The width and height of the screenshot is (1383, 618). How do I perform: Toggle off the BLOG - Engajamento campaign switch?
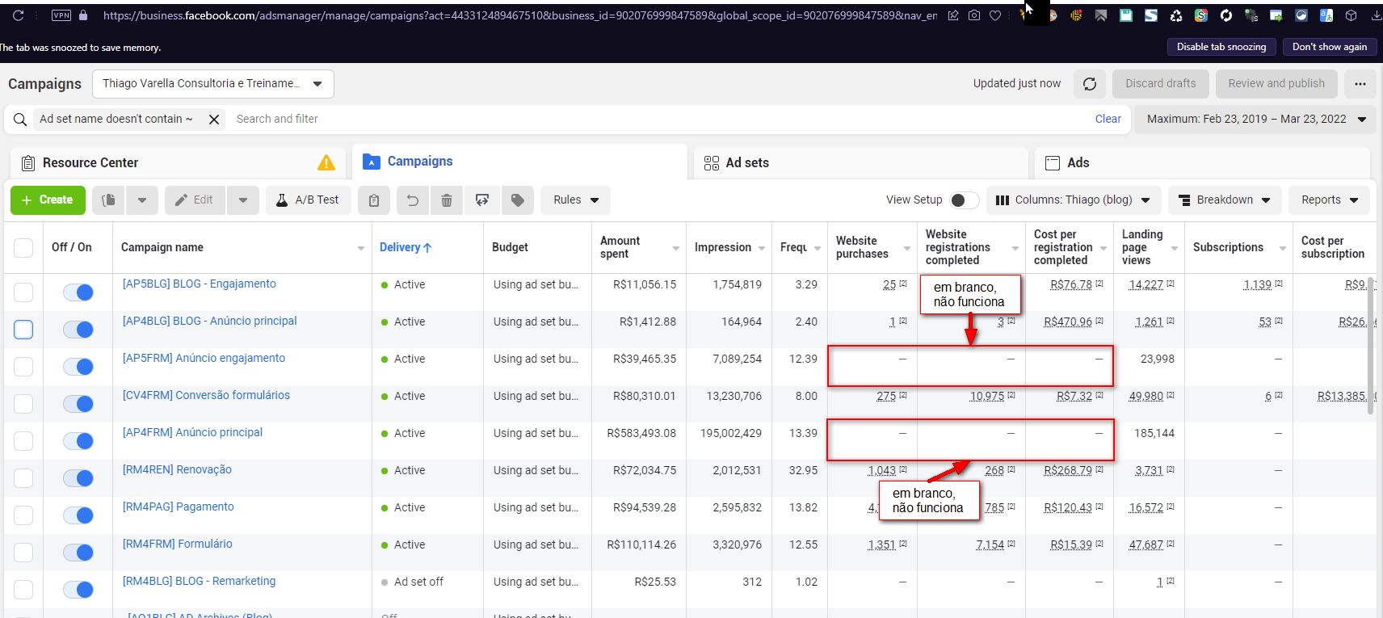click(78, 292)
